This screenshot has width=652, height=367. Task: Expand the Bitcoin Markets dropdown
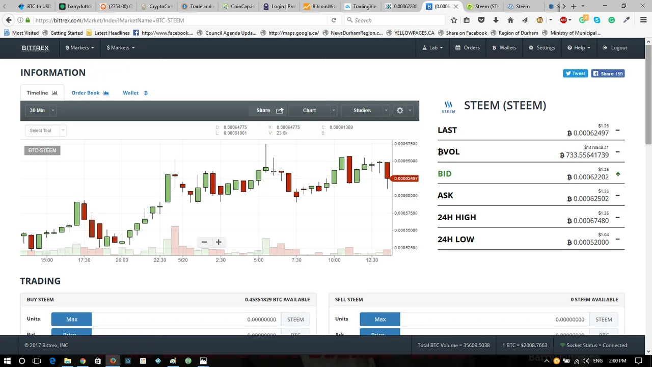coord(79,47)
